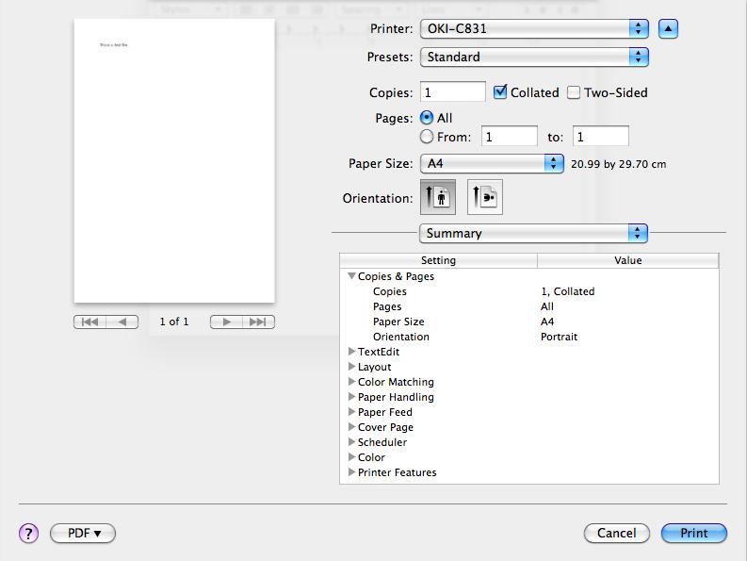Click the Print button
Screen dimensions: 747x561
[x=694, y=533]
